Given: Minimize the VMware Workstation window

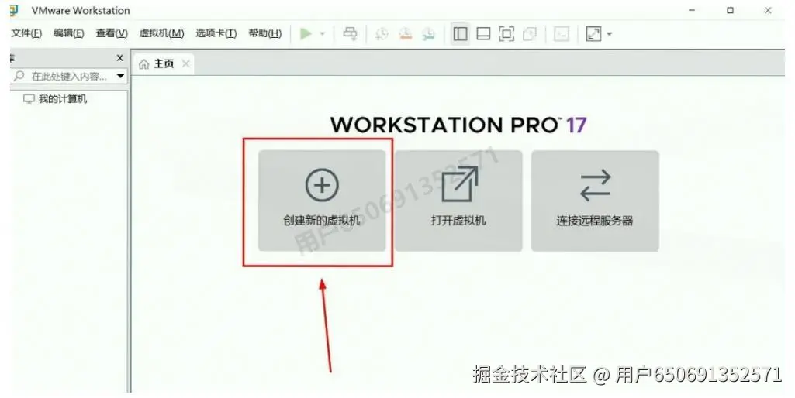Looking at the screenshot, I should click(692, 10).
